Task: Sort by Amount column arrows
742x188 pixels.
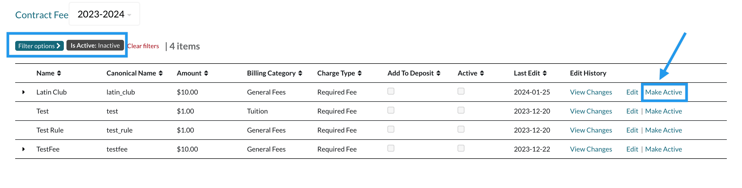Action: (206, 73)
